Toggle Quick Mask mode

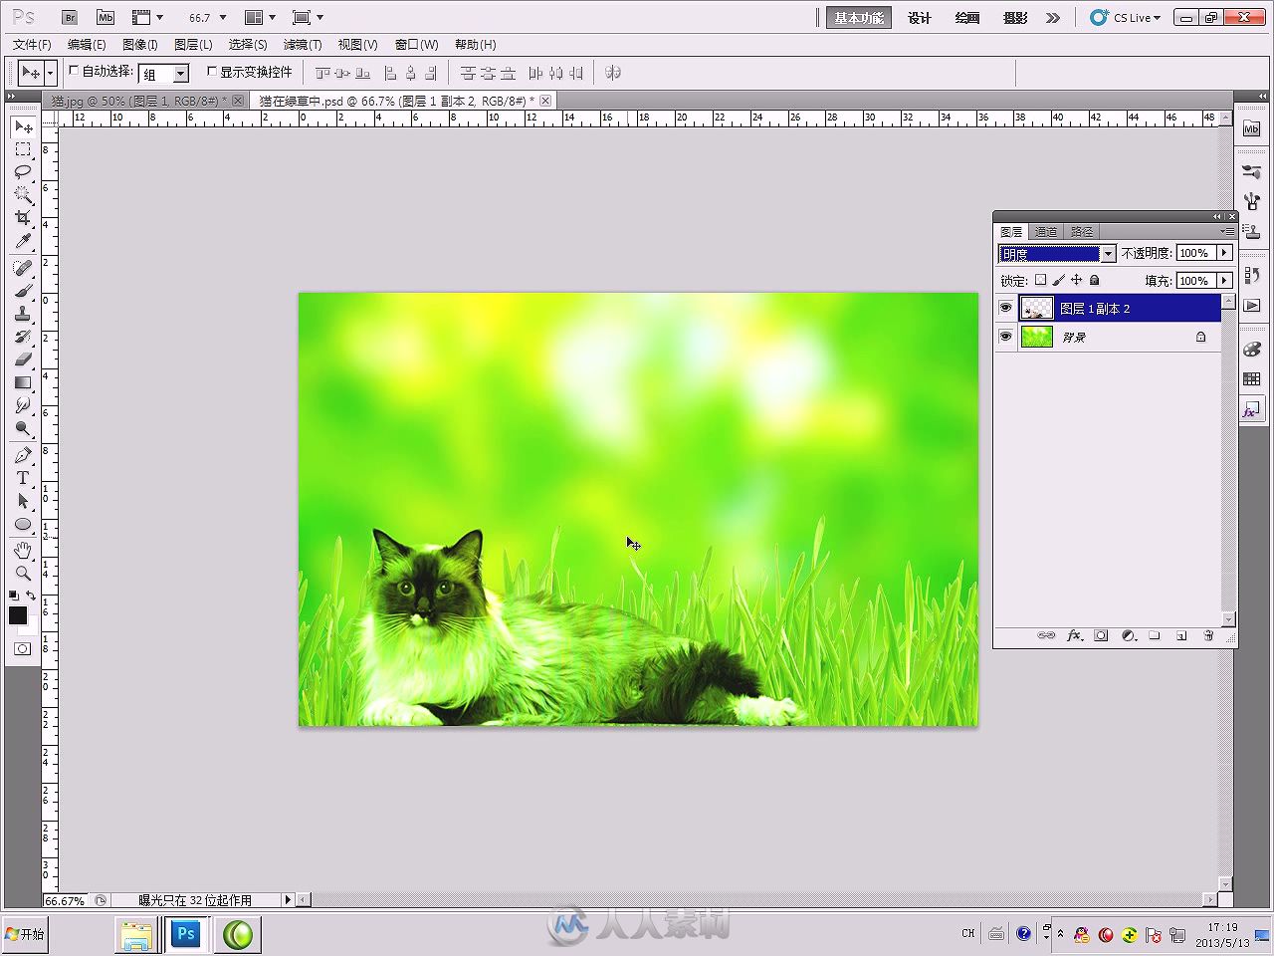23,649
